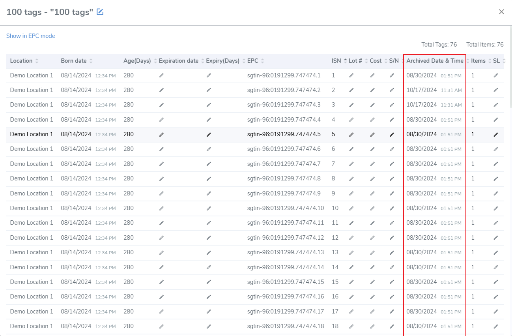Click age value 280 in ISN 9 row
The image size is (512, 336).
pos(129,193)
